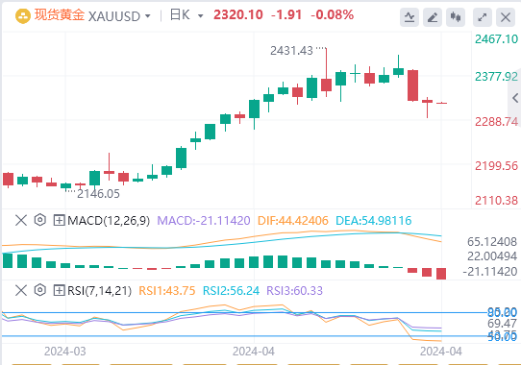
Task: Open RSI indicator settings
Action: point(39,290)
